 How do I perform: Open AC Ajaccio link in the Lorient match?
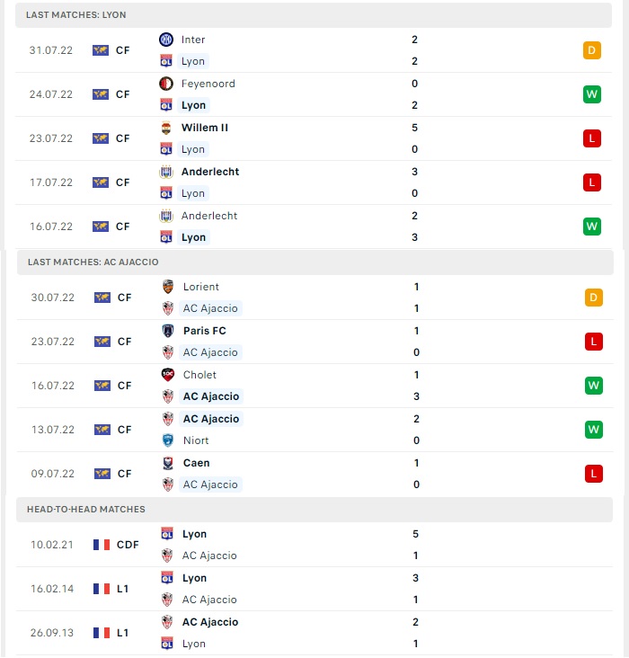[x=210, y=308]
